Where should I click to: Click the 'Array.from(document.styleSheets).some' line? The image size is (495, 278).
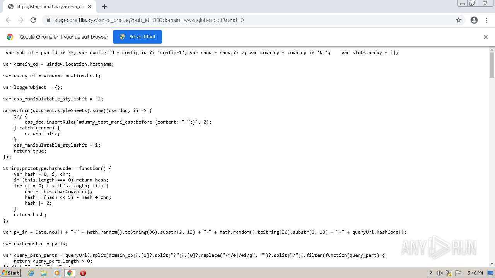click(x=77, y=110)
